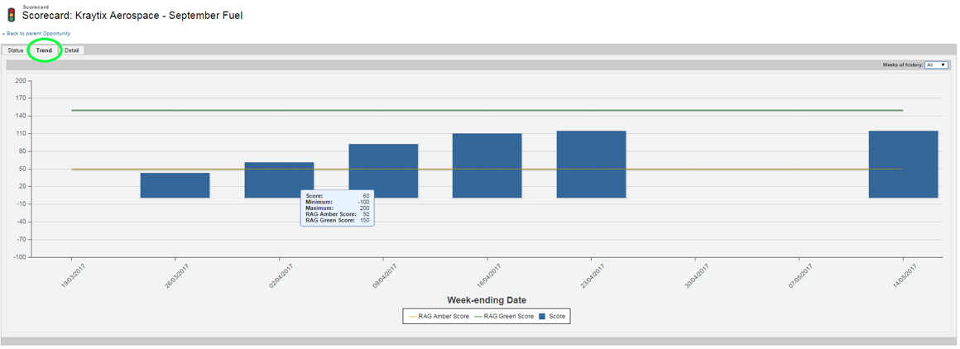960x349 pixels.
Task: Switch to the Status tab
Action: (x=15, y=50)
